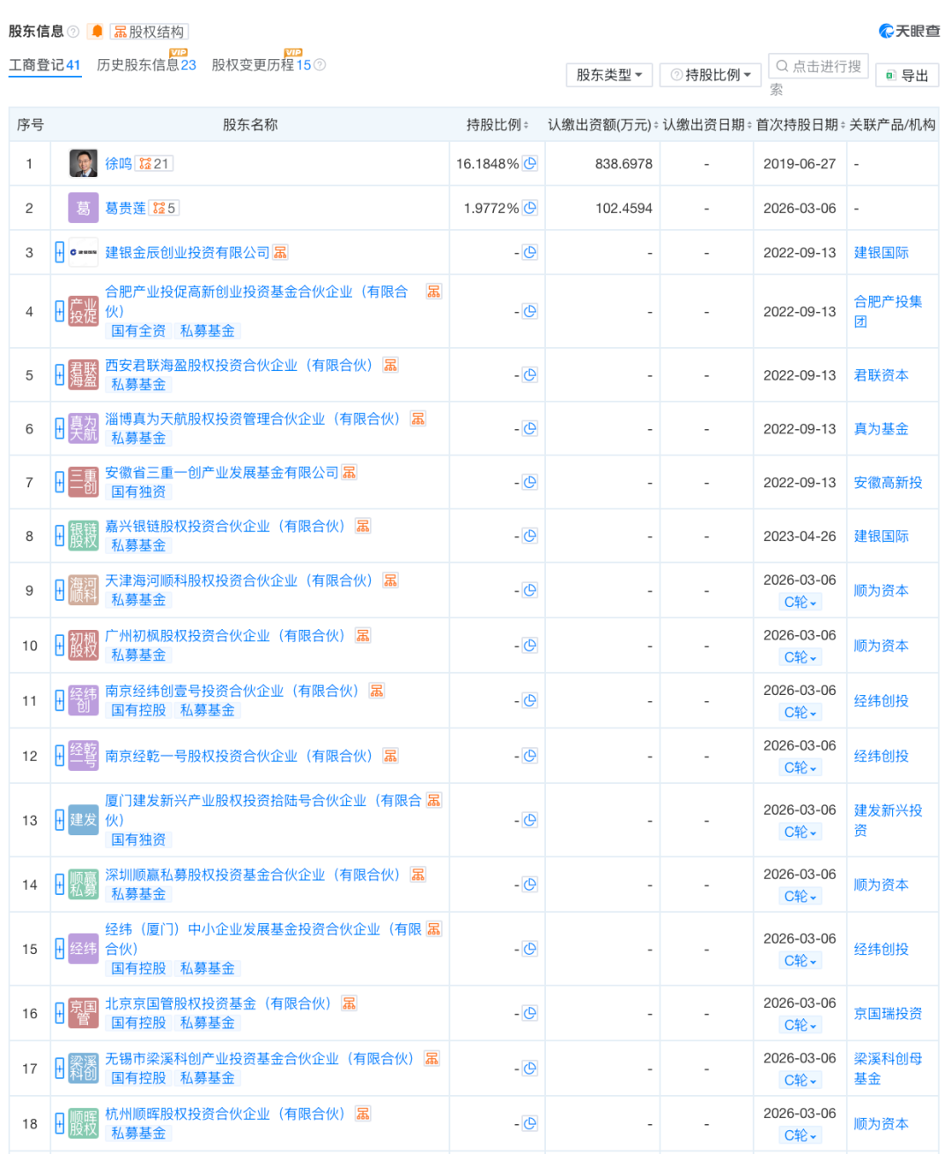The width and height of the screenshot is (951, 1154).
Task: Click the pie chart icon beside 徐鸣's shareholding
Action: click(x=529, y=163)
